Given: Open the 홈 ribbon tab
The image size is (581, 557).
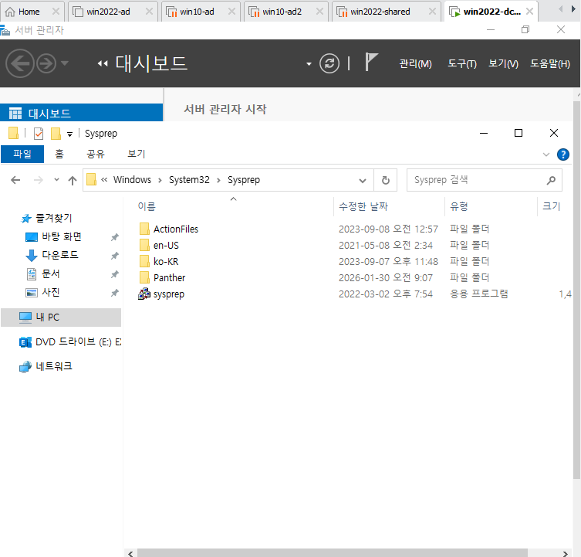Looking at the screenshot, I should click(x=59, y=154).
